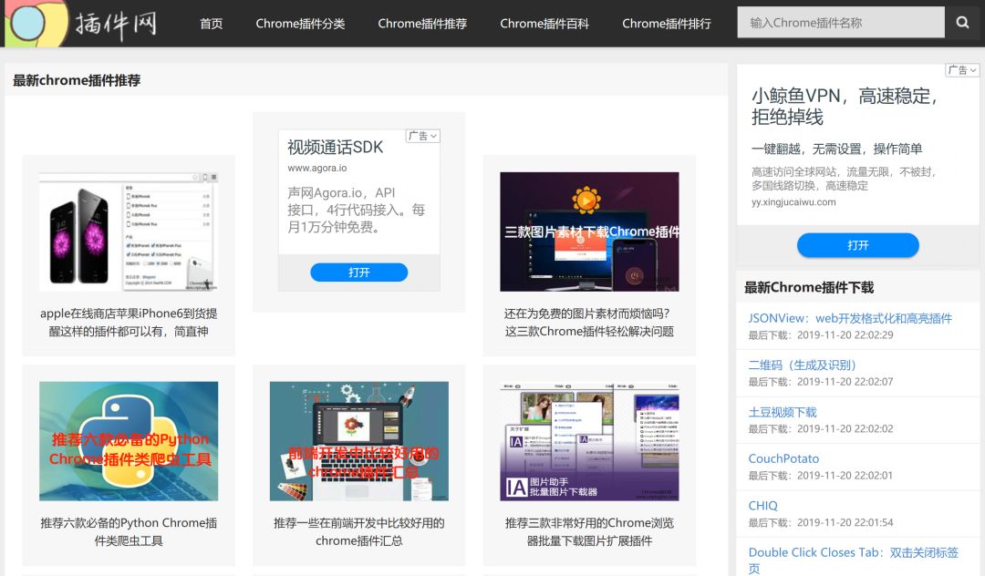The width and height of the screenshot is (985, 576).
Task: Open 小鲸鱼VPN ad headline
Action: coord(845,107)
